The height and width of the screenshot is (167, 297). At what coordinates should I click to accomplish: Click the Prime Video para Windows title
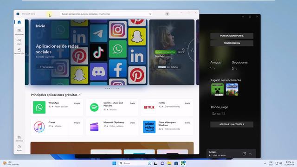click(167, 124)
